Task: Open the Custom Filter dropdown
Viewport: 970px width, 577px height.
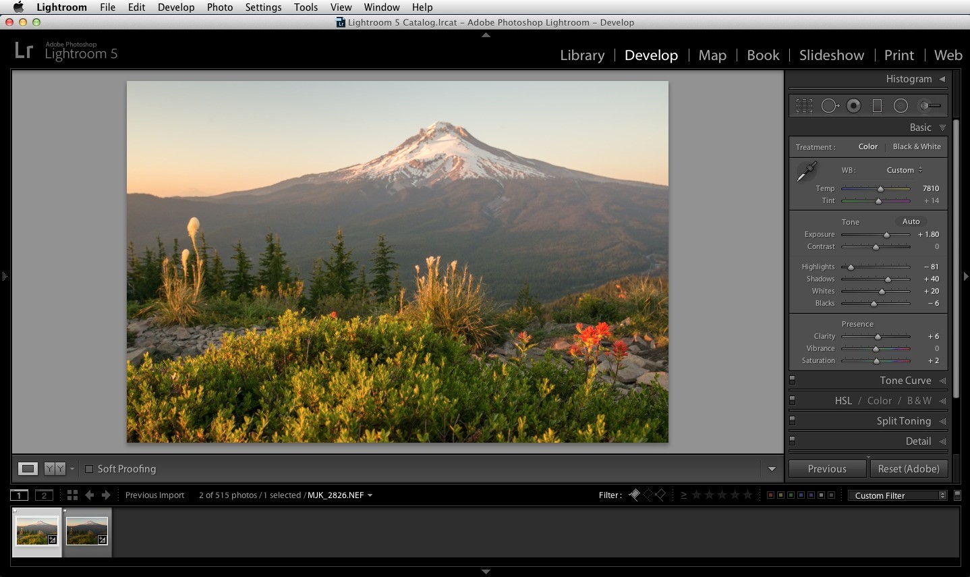Action: coord(897,495)
